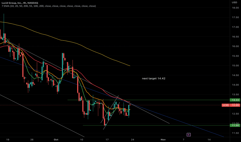Click the 'next target 14.42' annotation
The width and height of the screenshot is (241, 142).
pos(154,78)
